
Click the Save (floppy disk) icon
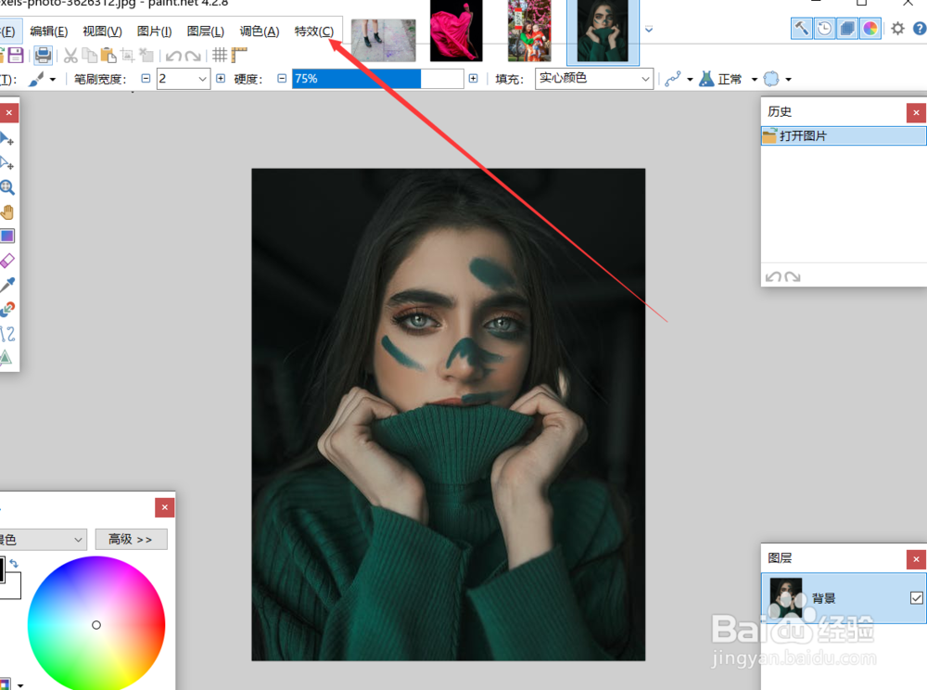16,56
